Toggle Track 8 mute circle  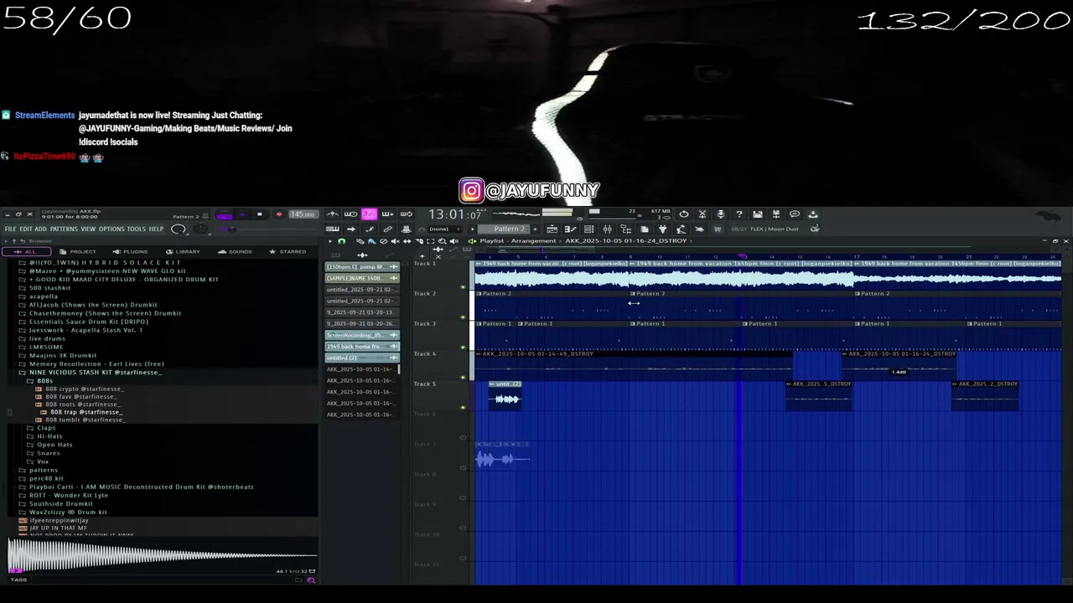[x=463, y=497]
